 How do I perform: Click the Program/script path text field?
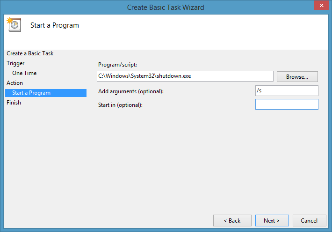point(185,76)
